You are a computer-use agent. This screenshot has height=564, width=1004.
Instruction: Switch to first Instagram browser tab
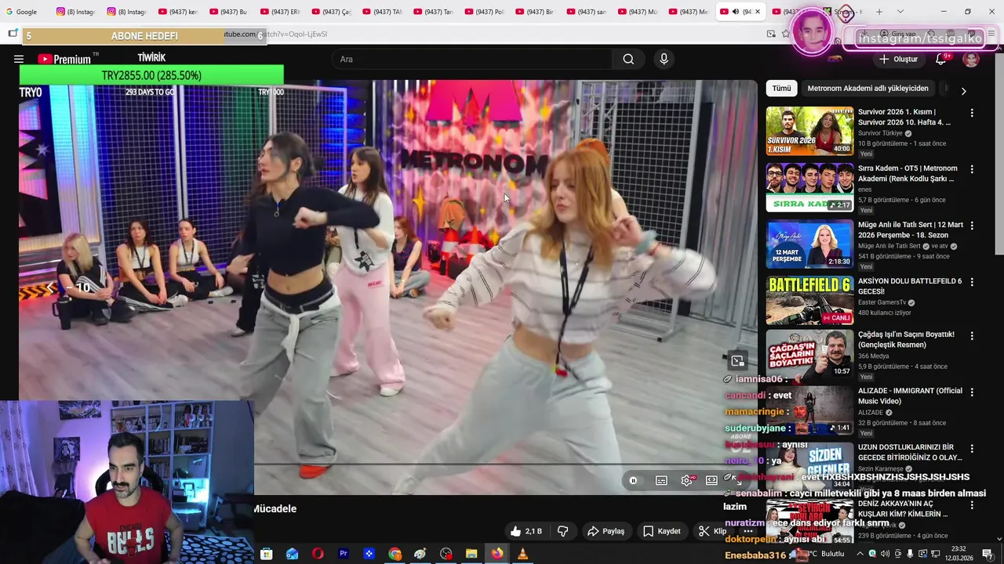click(75, 12)
